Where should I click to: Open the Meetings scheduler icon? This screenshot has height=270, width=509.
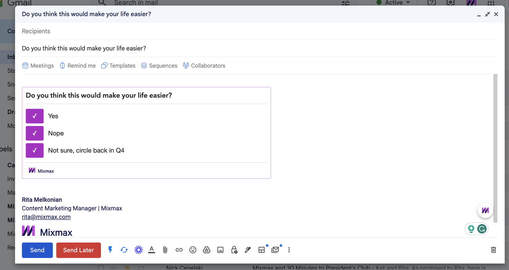(x=38, y=65)
